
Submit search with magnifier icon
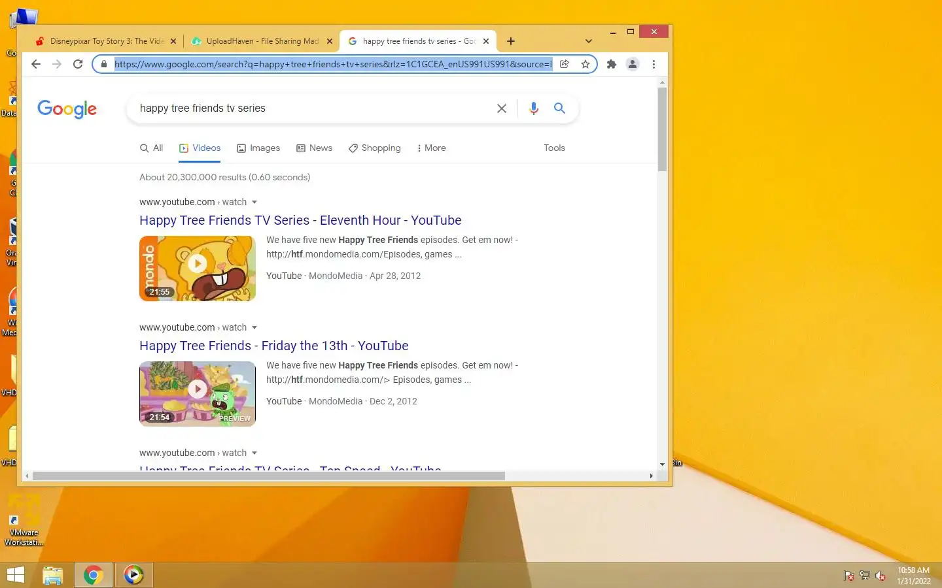(x=559, y=108)
